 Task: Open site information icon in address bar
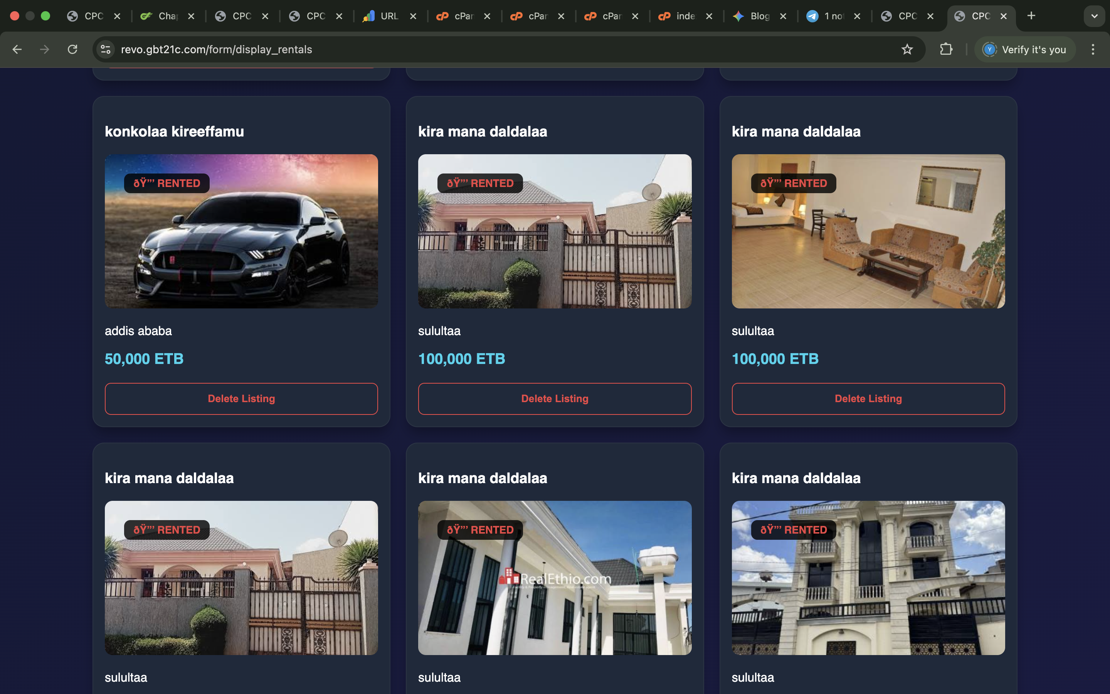pyautogui.click(x=106, y=49)
